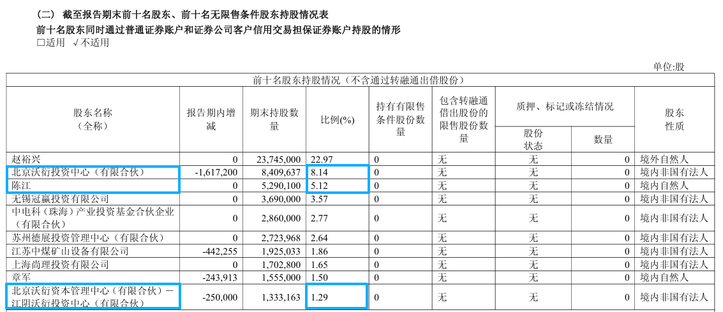
Task: Click "境内自然人" in the 陈江 row
Action: [664, 186]
